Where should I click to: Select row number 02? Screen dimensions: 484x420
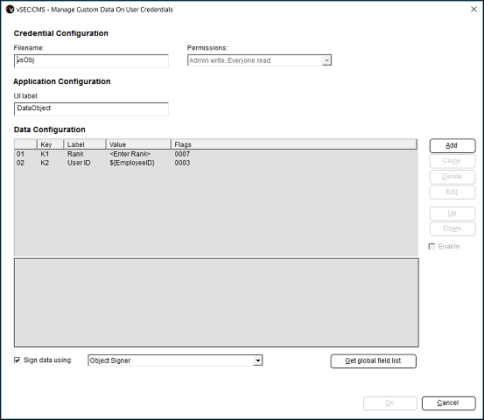click(20, 163)
